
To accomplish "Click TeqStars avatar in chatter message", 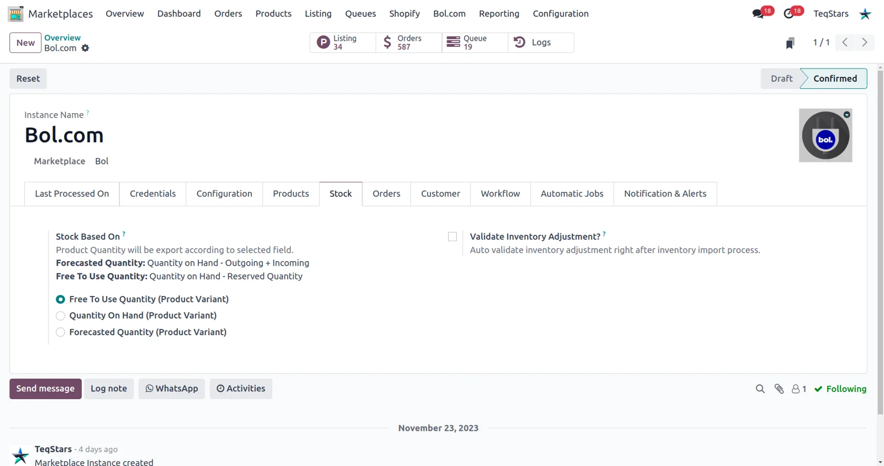I will point(20,455).
